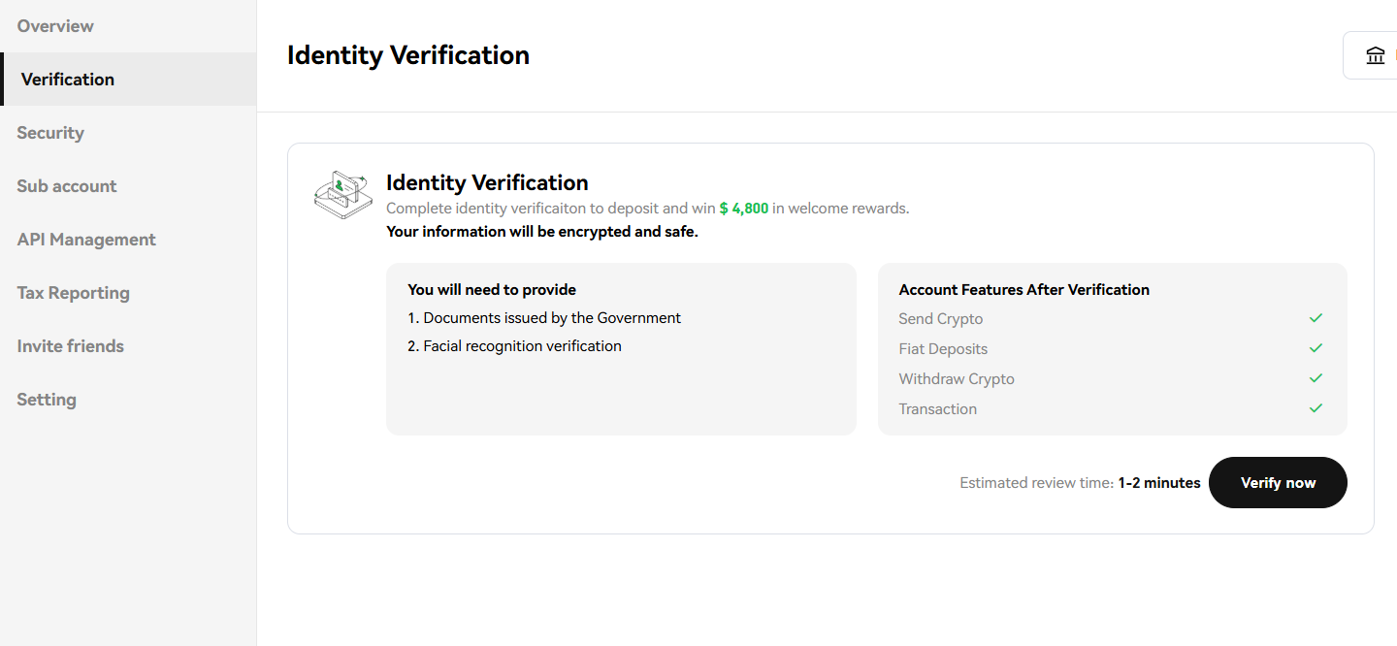Open the Setting section
Screen dimensions: 1397x646
pos(46,400)
